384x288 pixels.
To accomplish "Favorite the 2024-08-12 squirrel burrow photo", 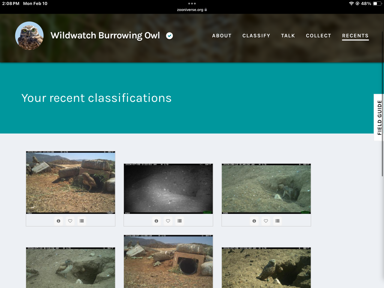I will 266,221.
